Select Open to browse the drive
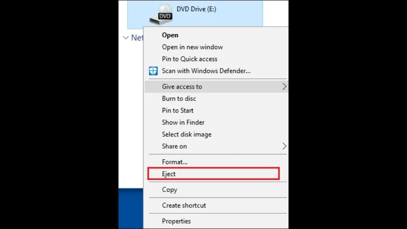The width and height of the screenshot is (407, 229). tap(170, 35)
